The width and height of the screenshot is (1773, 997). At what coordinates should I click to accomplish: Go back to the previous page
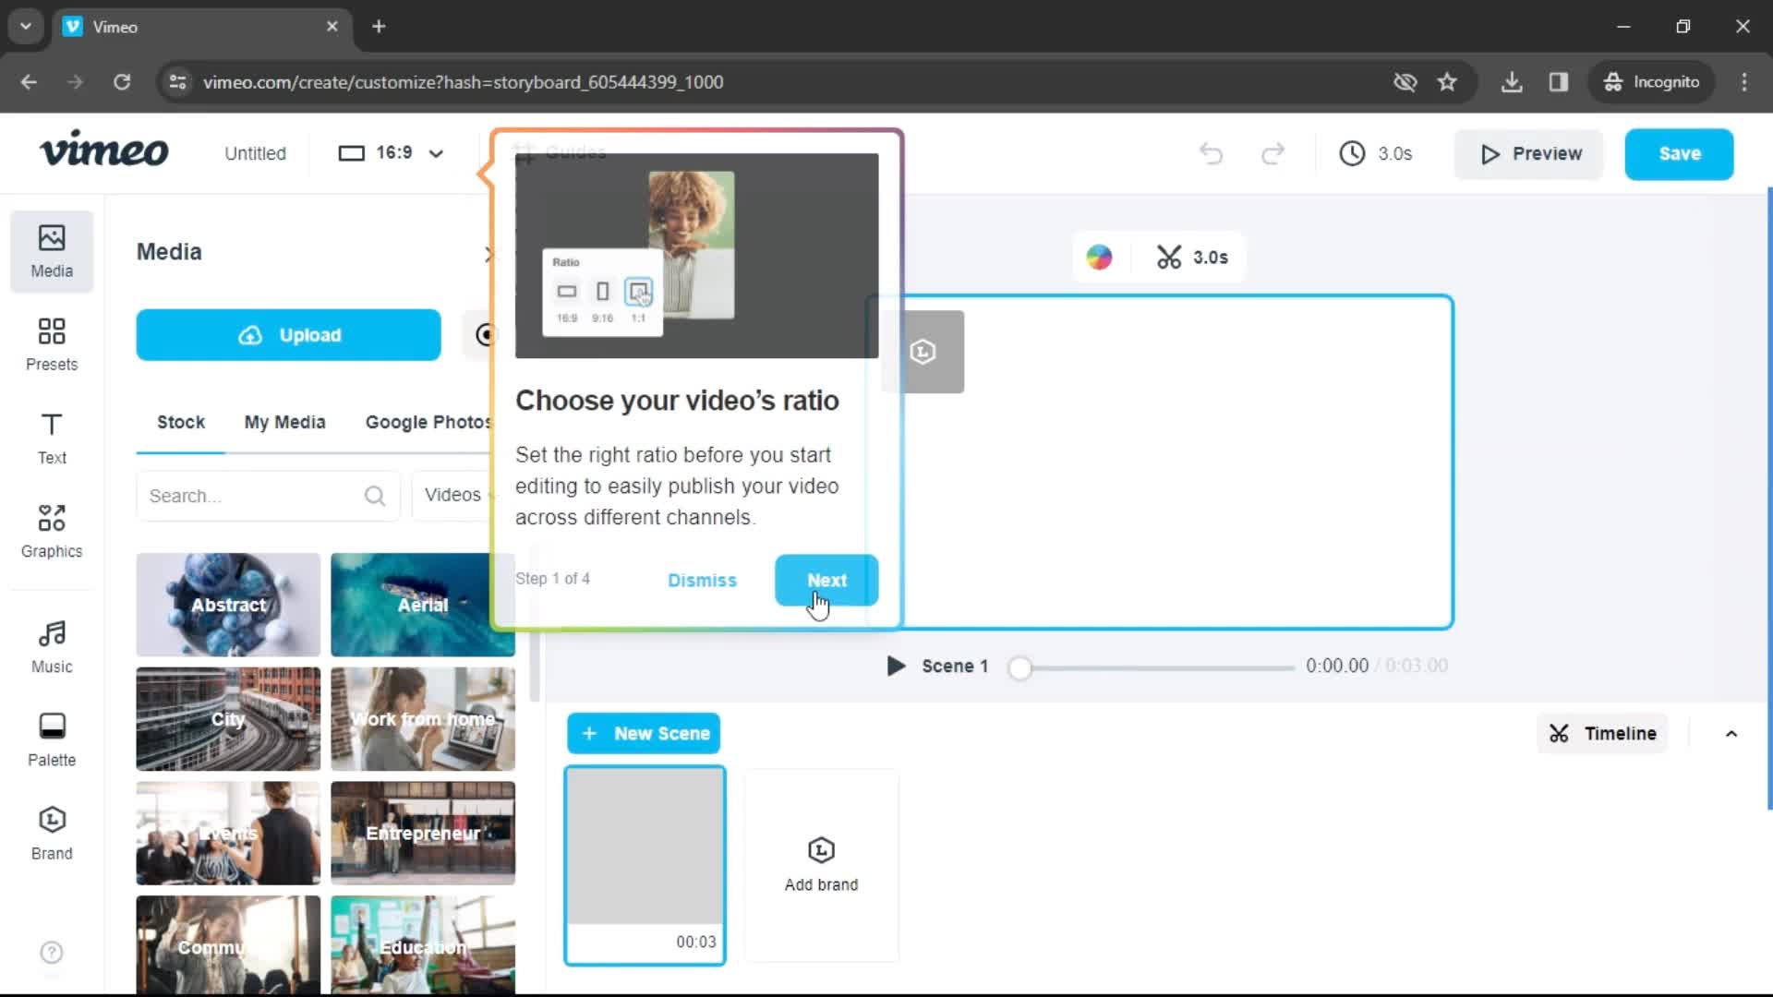pyautogui.click(x=29, y=82)
